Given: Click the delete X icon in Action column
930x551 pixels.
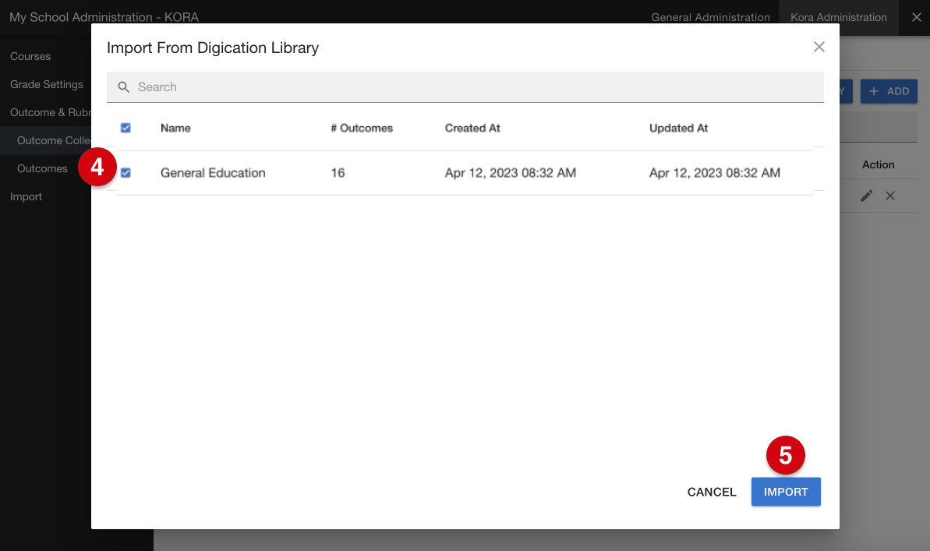Looking at the screenshot, I should (x=890, y=196).
